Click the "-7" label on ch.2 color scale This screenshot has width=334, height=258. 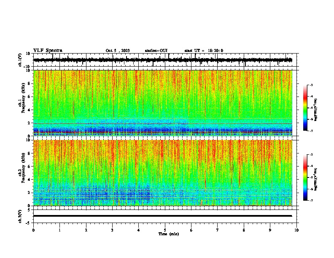[311, 200]
